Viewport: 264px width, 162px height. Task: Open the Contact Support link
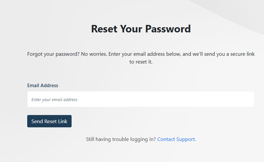coord(176,139)
